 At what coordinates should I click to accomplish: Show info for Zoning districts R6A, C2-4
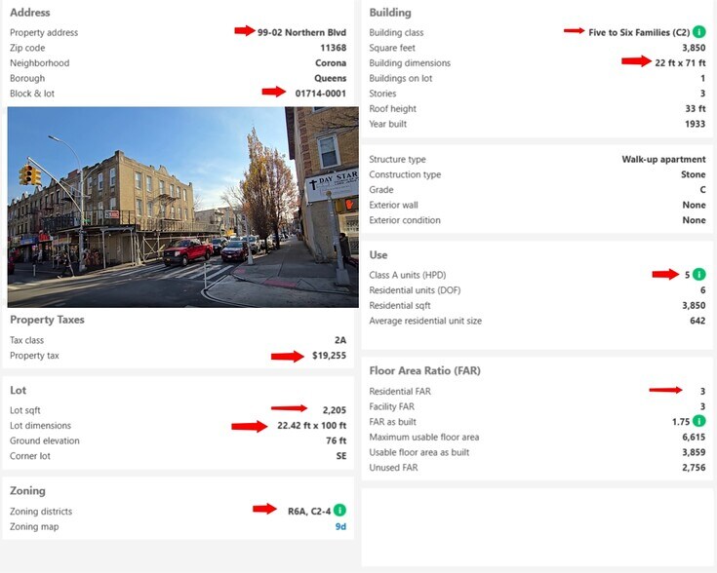pyautogui.click(x=339, y=511)
